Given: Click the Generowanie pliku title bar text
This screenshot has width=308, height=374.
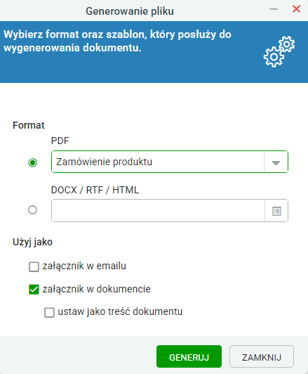Looking at the screenshot, I should pos(130,11).
